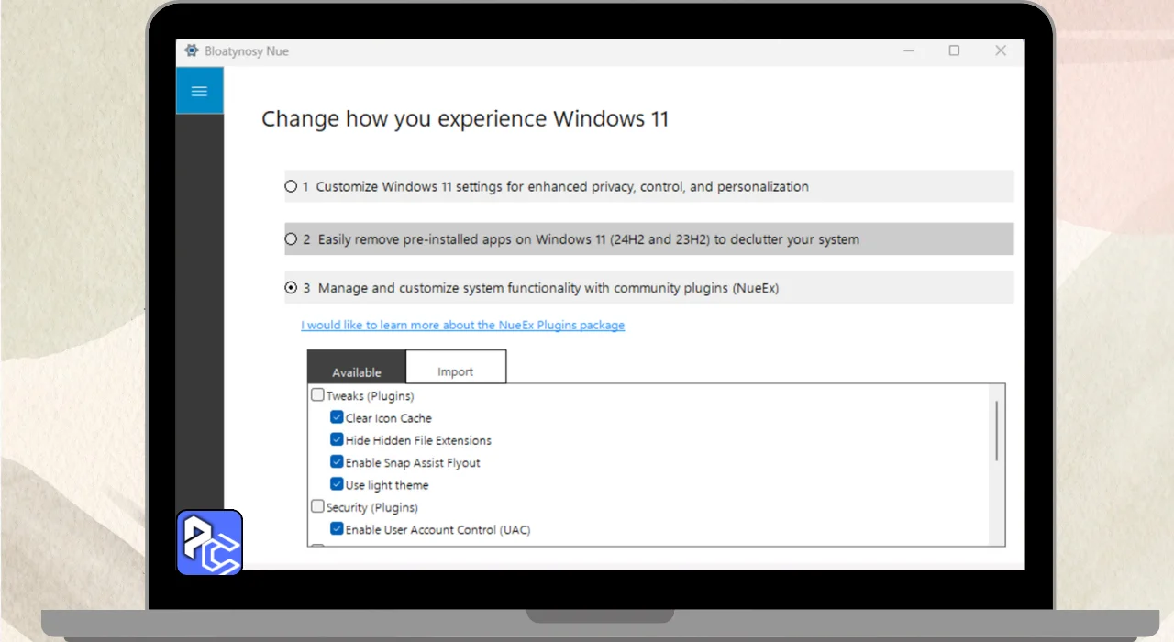Check the Security (Plugins) group checkbox
This screenshot has width=1174, height=642.
(x=318, y=506)
